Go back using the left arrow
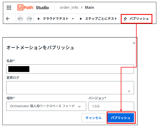The height and width of the screenshot is (128, 159). click(8, 19)
